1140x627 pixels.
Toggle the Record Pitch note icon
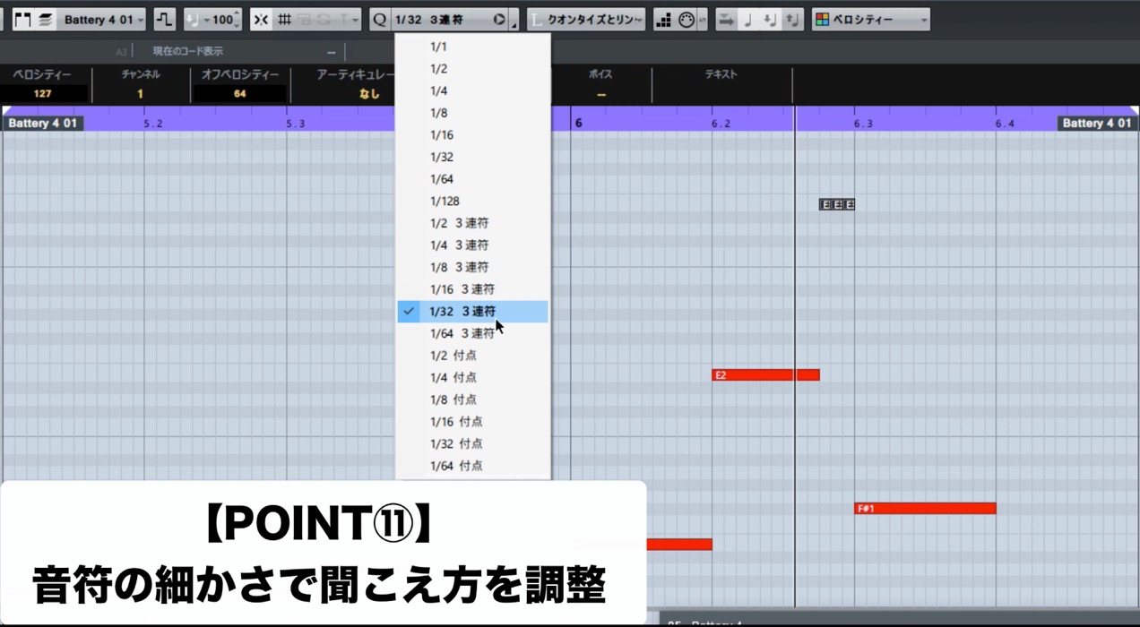[x=748, y=19]
